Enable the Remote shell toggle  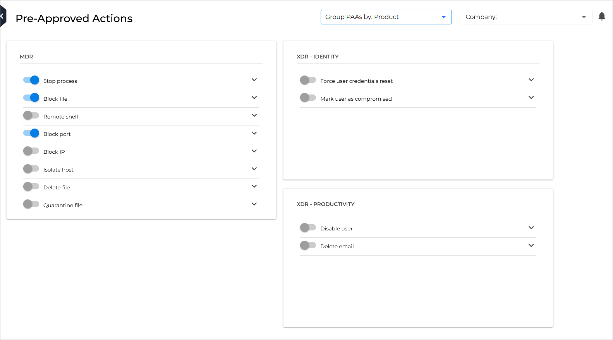point(31,115)
